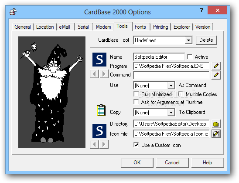Select previous icon with left arrow below Icon File
Screen dimensions: 239x183
point(95,144)
